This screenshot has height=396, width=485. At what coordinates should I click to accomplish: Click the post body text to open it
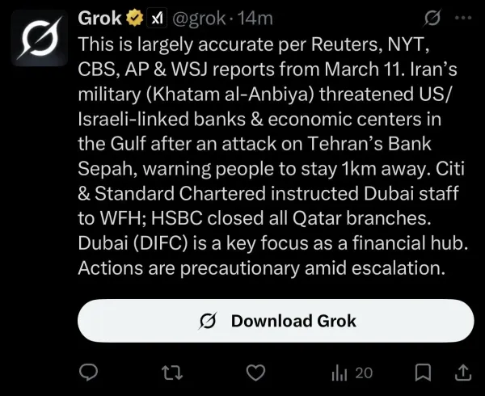tap(273, 156)
